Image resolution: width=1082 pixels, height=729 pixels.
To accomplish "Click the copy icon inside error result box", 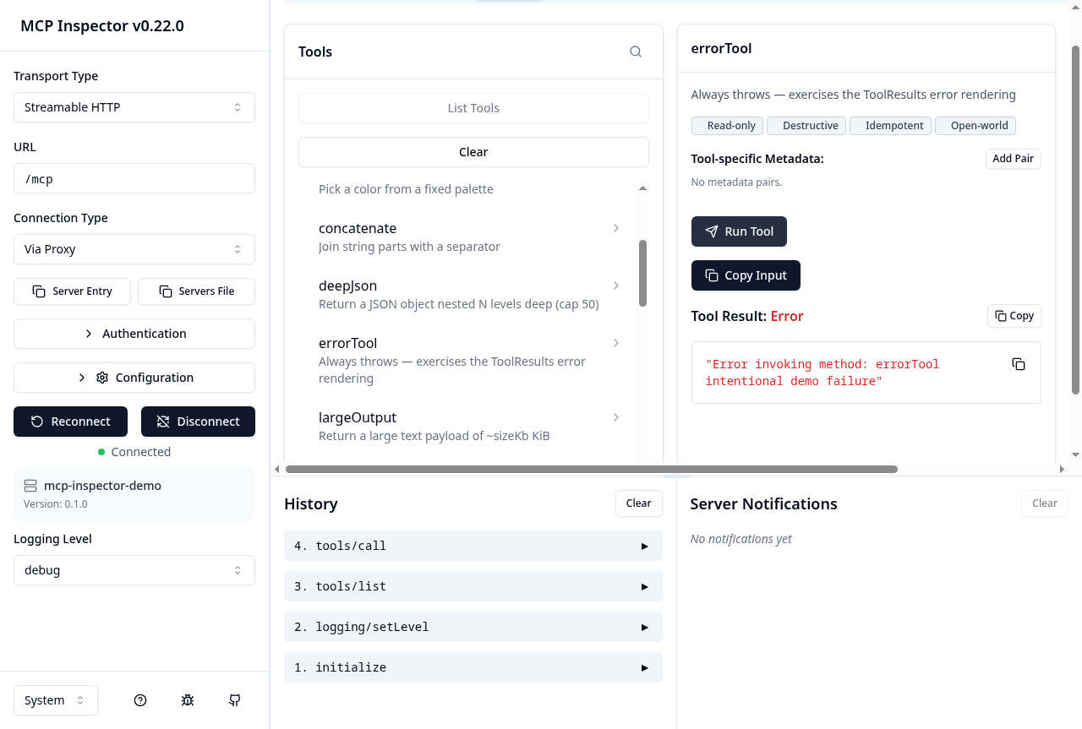I will click(x=1019, y=364).
